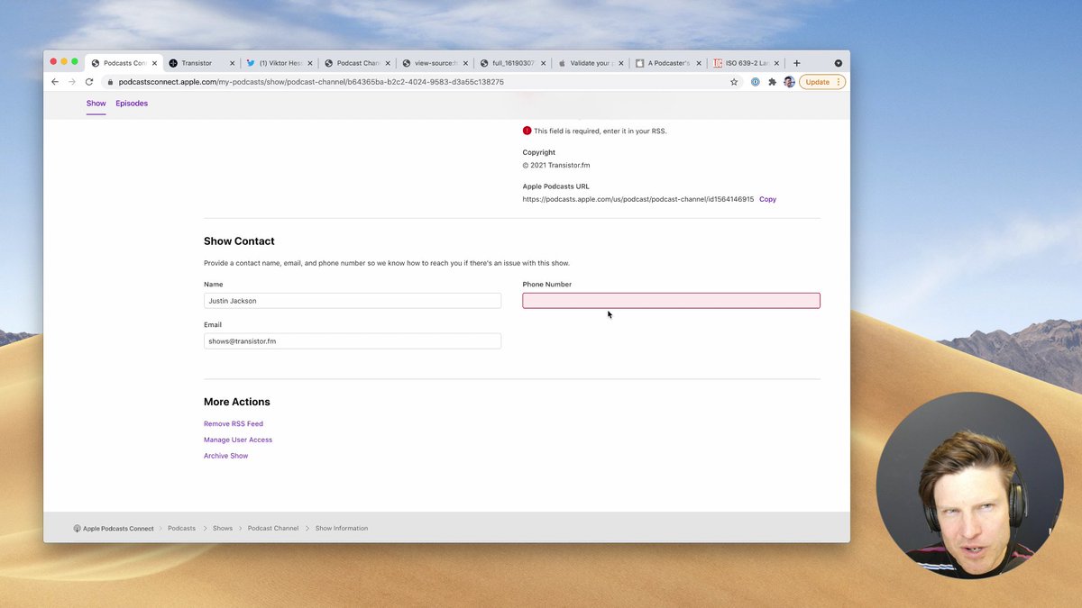The width and height of the screenshot is (1082, 608).
Task: Click the Apple Podcasts Connect footer logo
Action: pyautogui.click(x=114, y=529)
